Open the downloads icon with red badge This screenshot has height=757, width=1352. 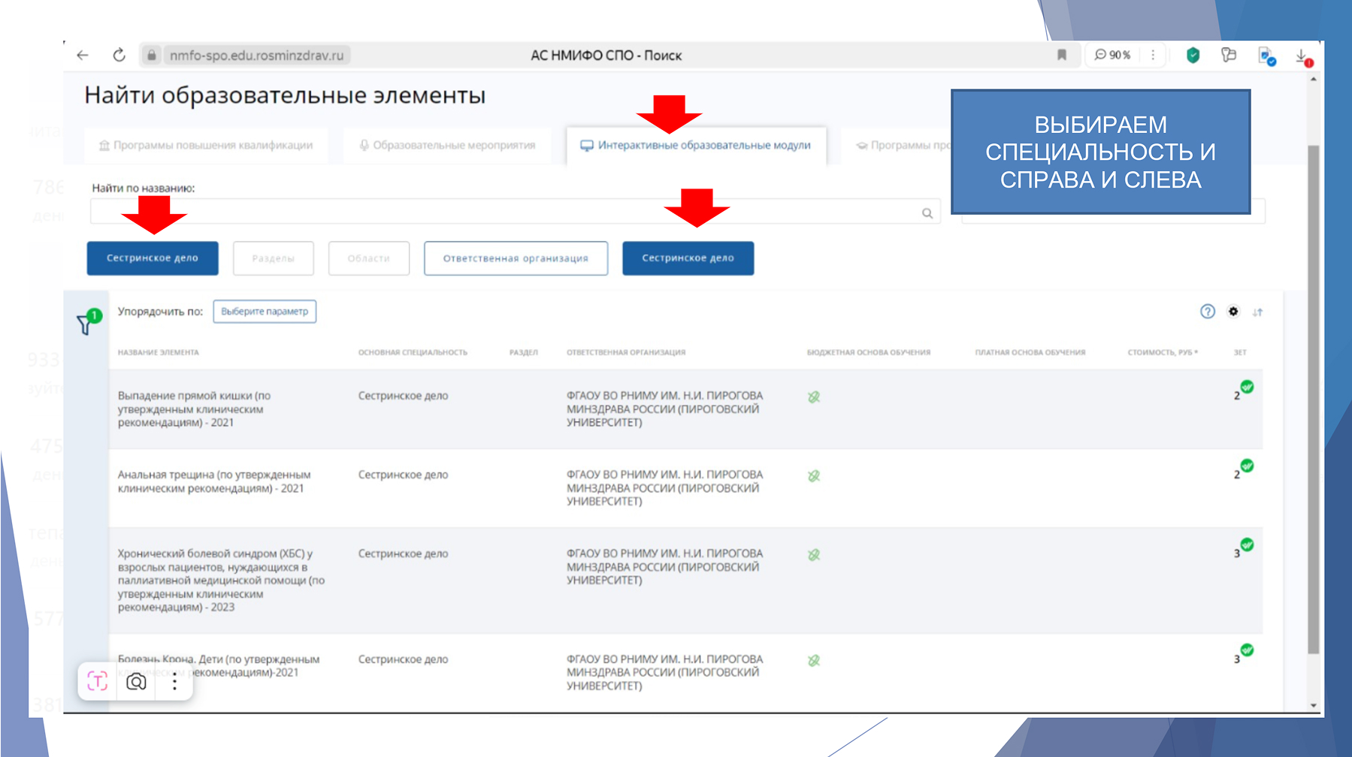pos(1304,56)
